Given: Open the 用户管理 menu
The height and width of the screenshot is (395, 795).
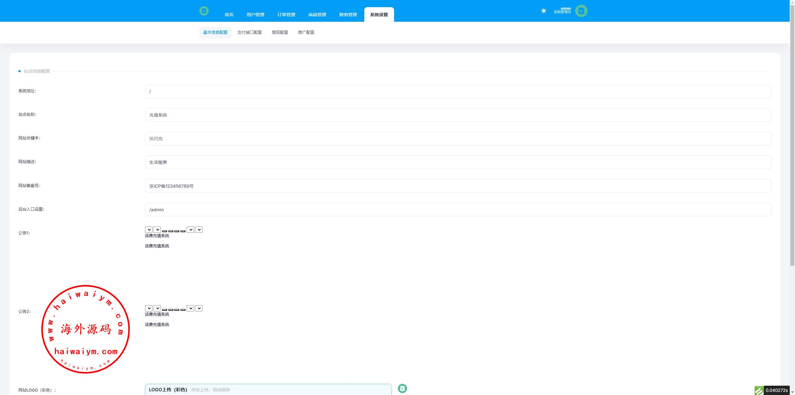Looking at the screenshot, I should 255,15.
